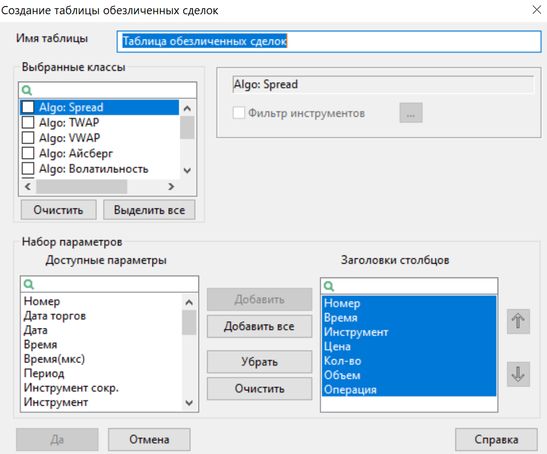Close the dialog with X button
This screenshot has height=454, width=547.
click(536, 9)
